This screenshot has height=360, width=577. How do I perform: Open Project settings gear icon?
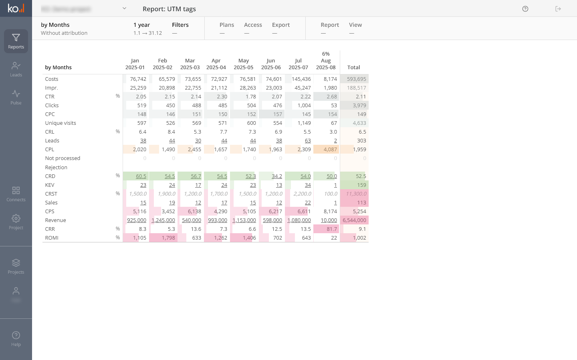pos(16,219)
